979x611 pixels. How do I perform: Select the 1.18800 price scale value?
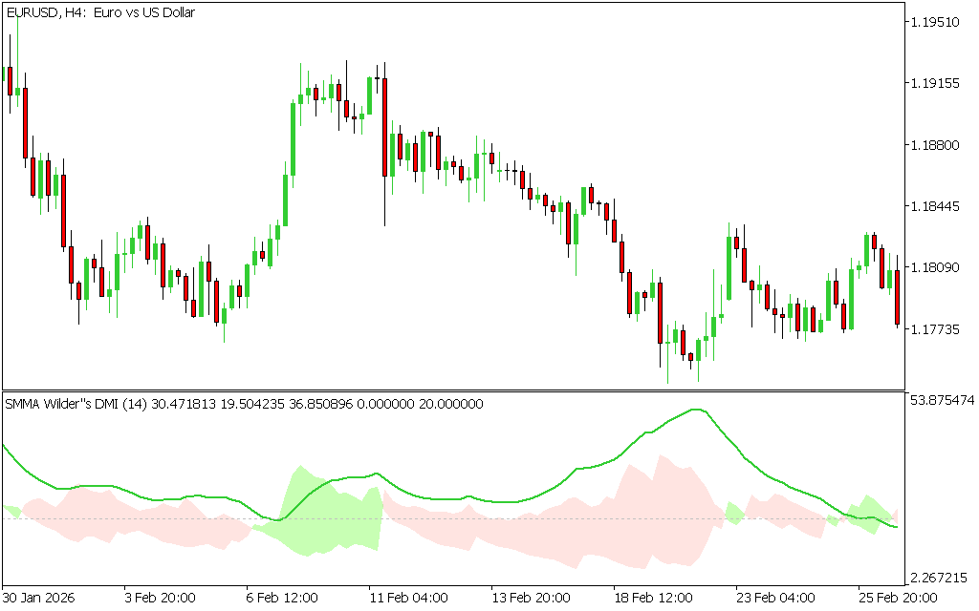(x=938, y=145)
